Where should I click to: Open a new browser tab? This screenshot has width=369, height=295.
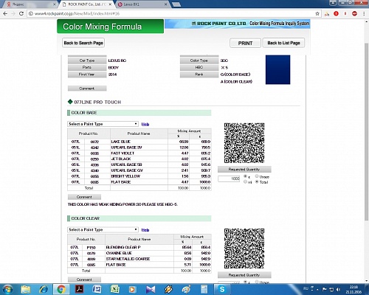(x=176, y=4)
